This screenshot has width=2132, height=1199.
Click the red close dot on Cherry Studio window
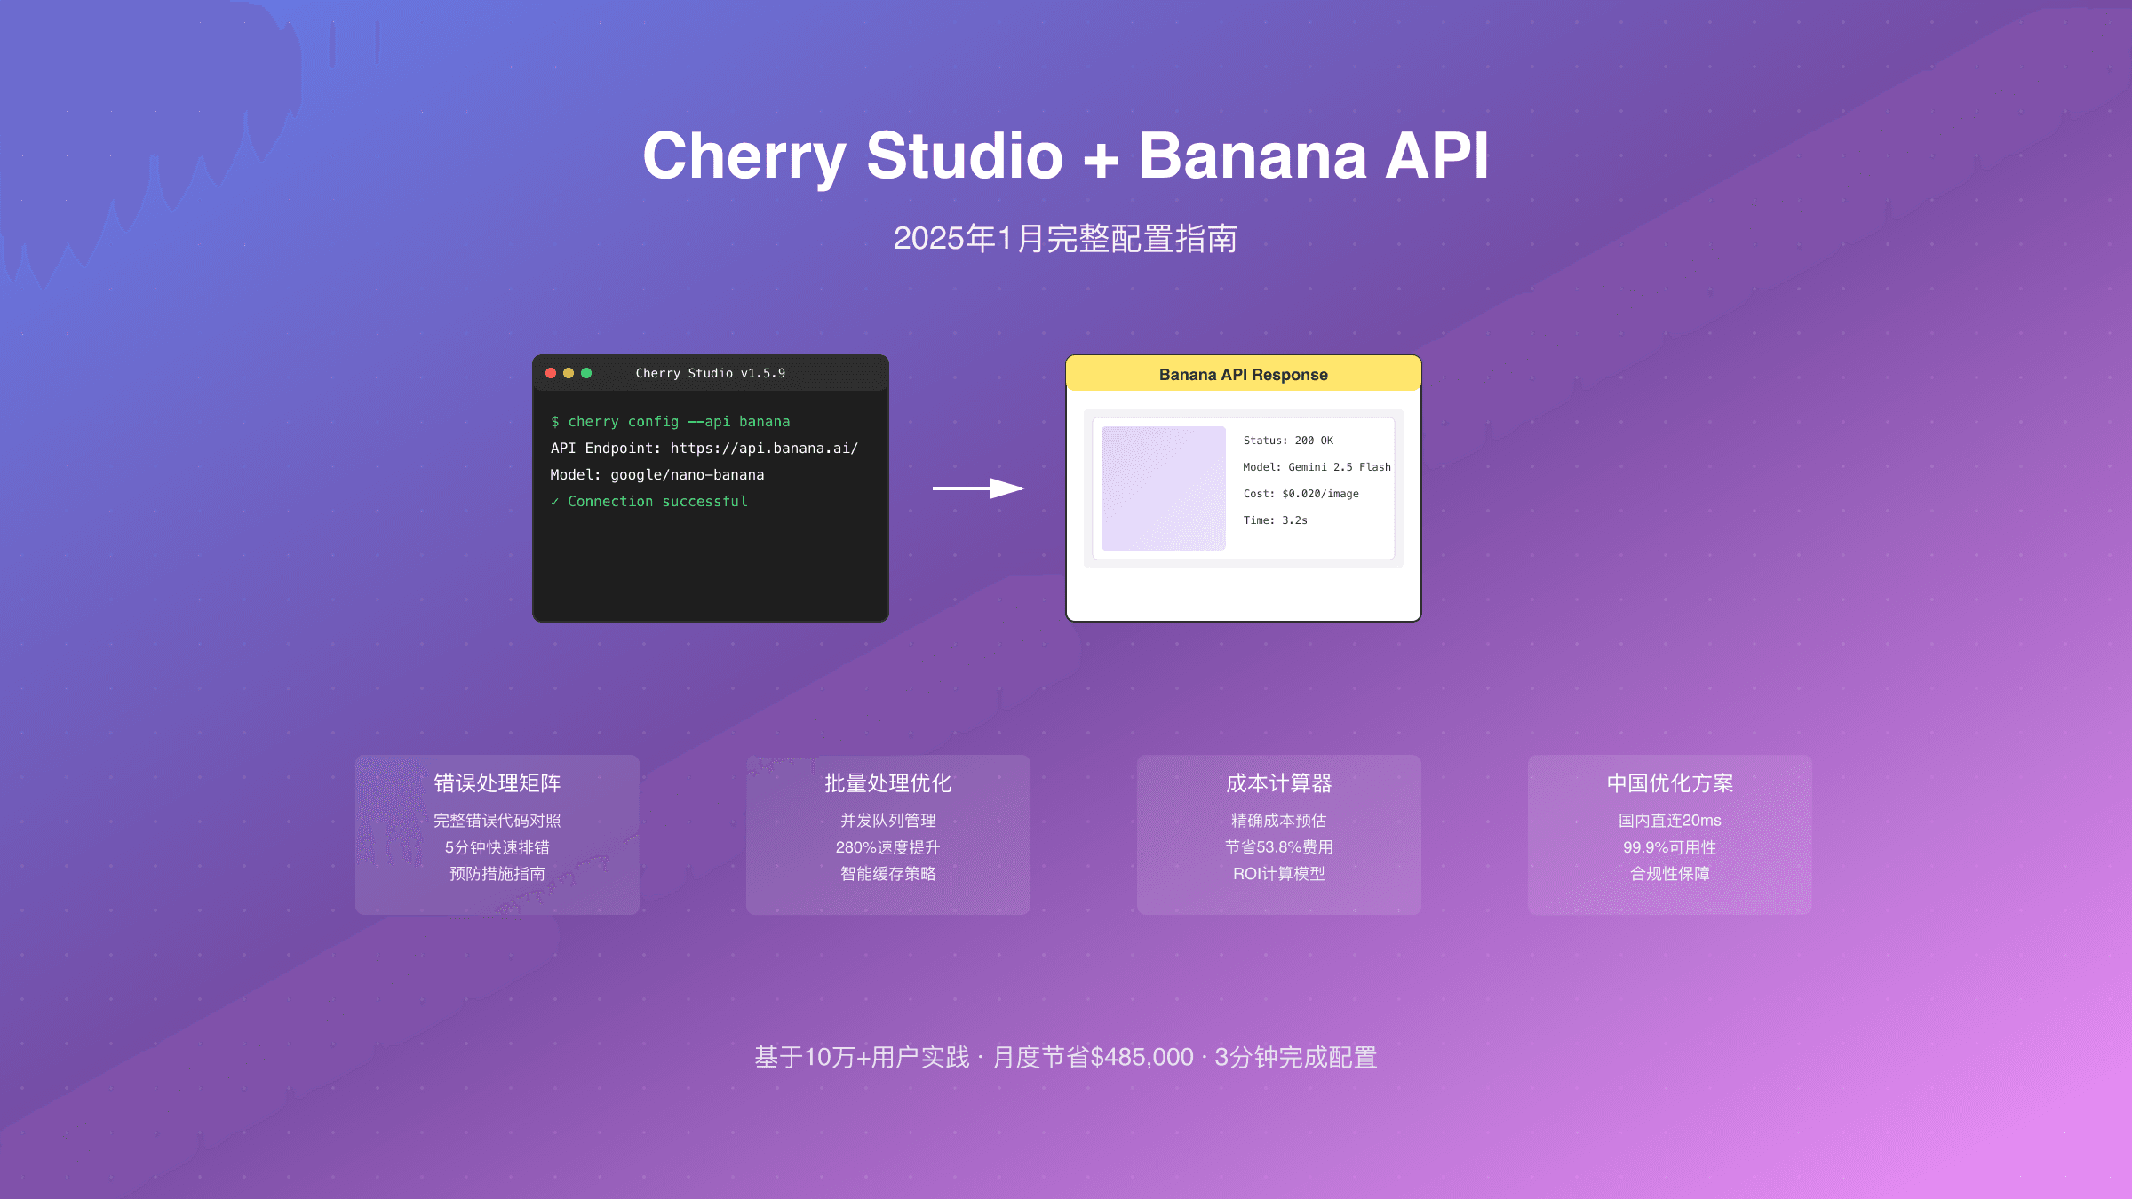551,373
